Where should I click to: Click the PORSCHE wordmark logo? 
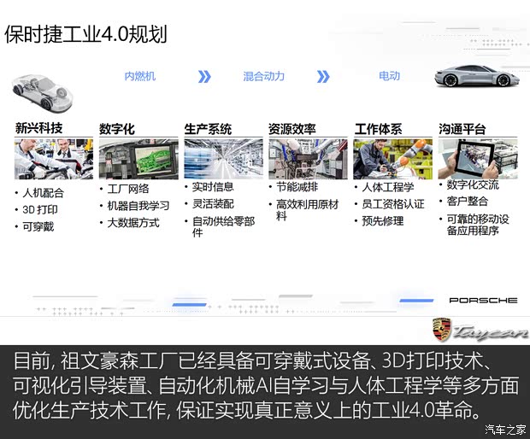[483, 300]
